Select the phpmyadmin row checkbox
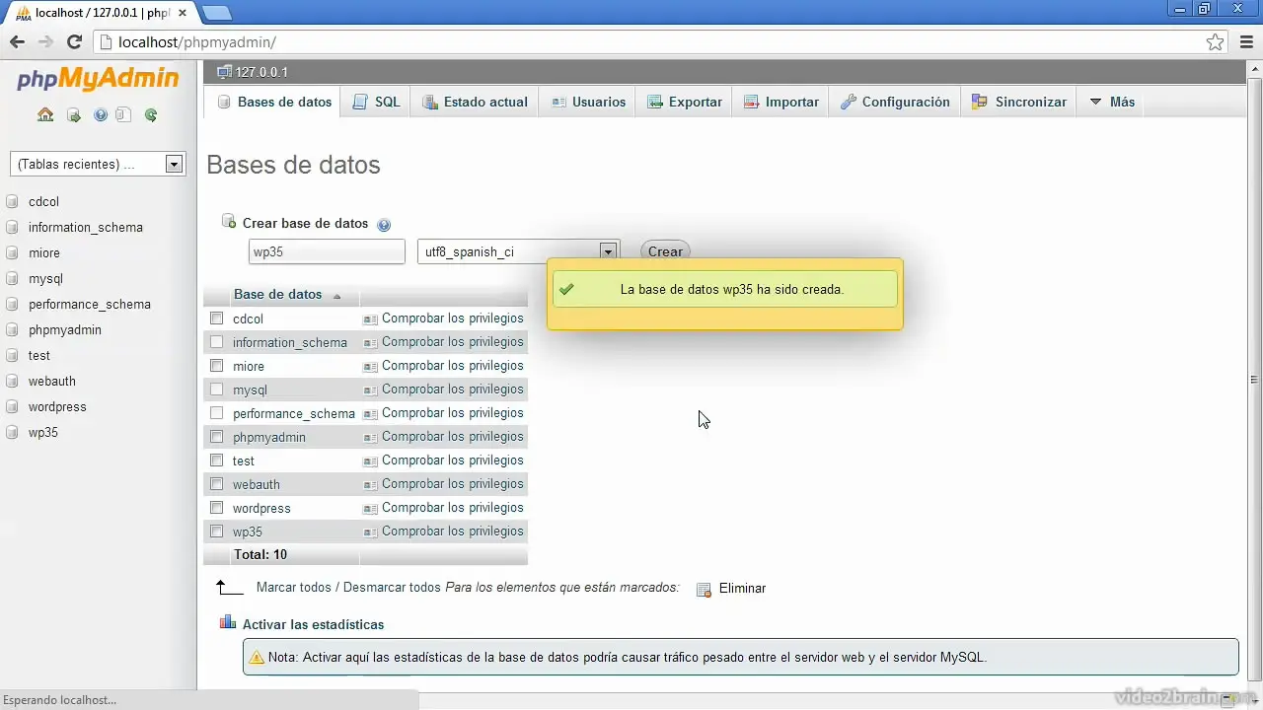 coord(217,437)
